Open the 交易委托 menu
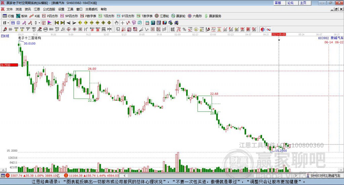The height and width of the screenshot is (185, 344). (x=91, y=9)
